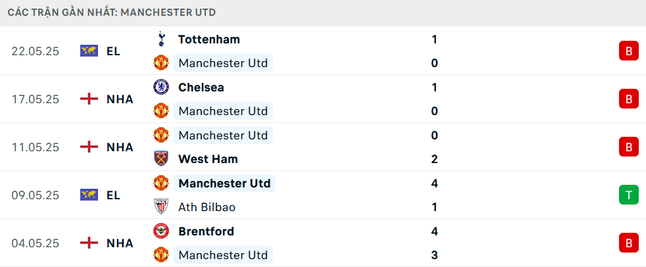Click the red B badge for Tottenham match
This screenshot has height=267, width=646.
point(628,51)
